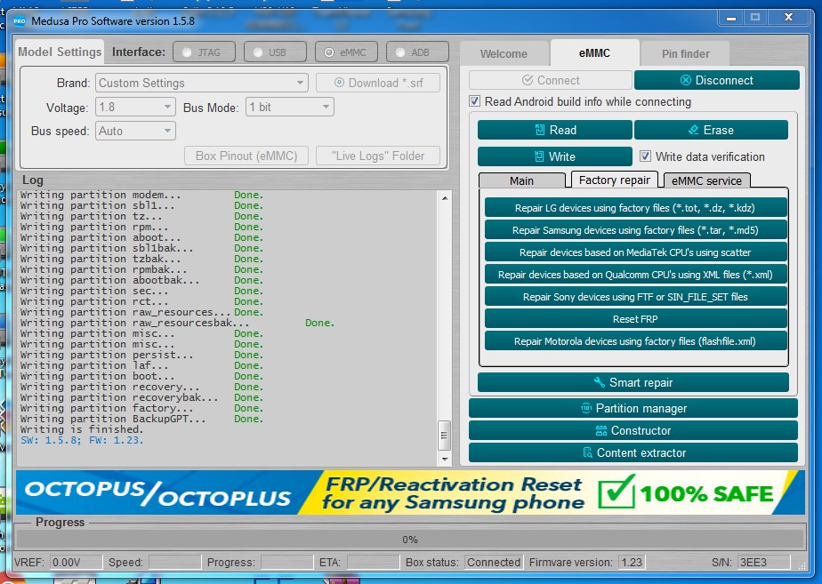Image resolution: width=822 pixels, height=584 pixels.
Task: Click the green checkmark in the banner ad
Action: (616, 492)
